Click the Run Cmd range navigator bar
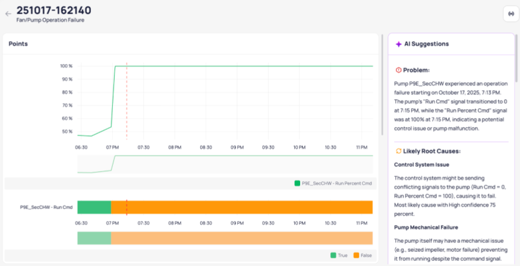Screen dimensions: 520x266 coord(225,238)
